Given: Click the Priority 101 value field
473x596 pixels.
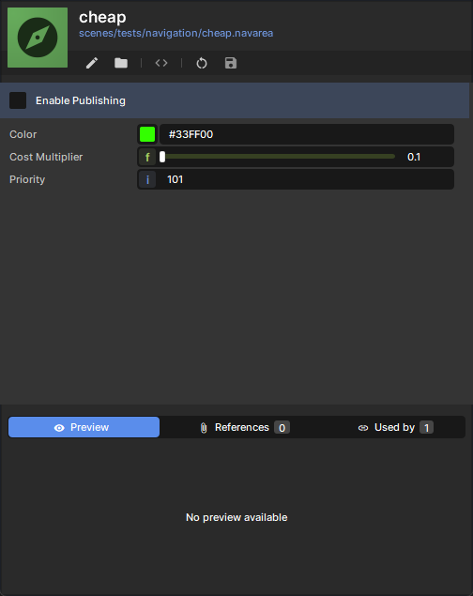Looking at the screenshot, I should [x=306, y=179].
